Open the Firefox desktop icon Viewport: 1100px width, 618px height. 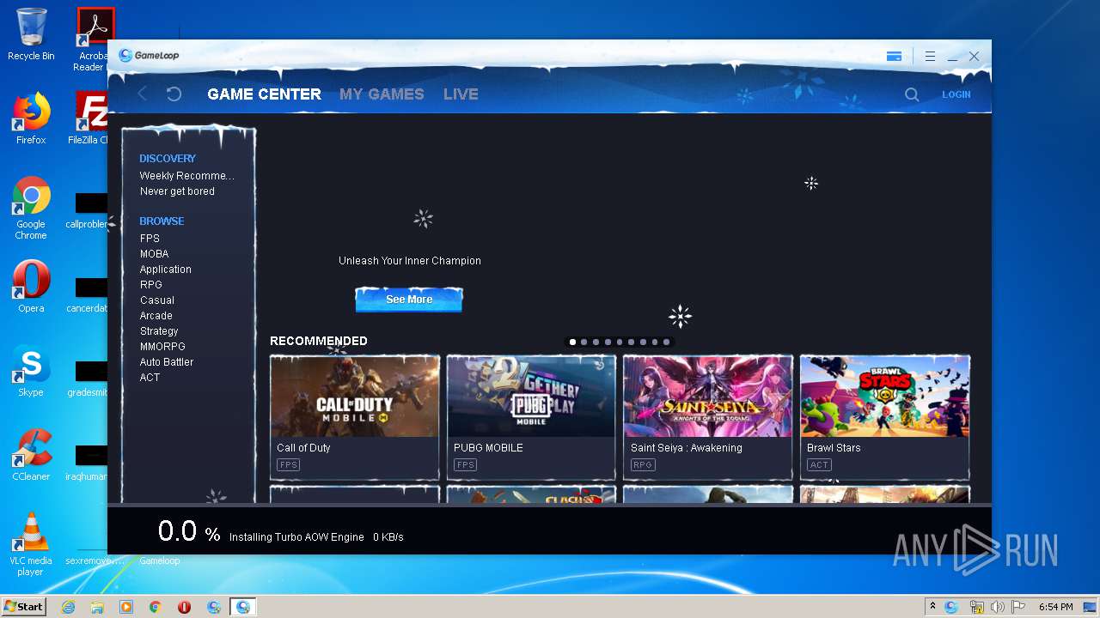tap(31, 119)
